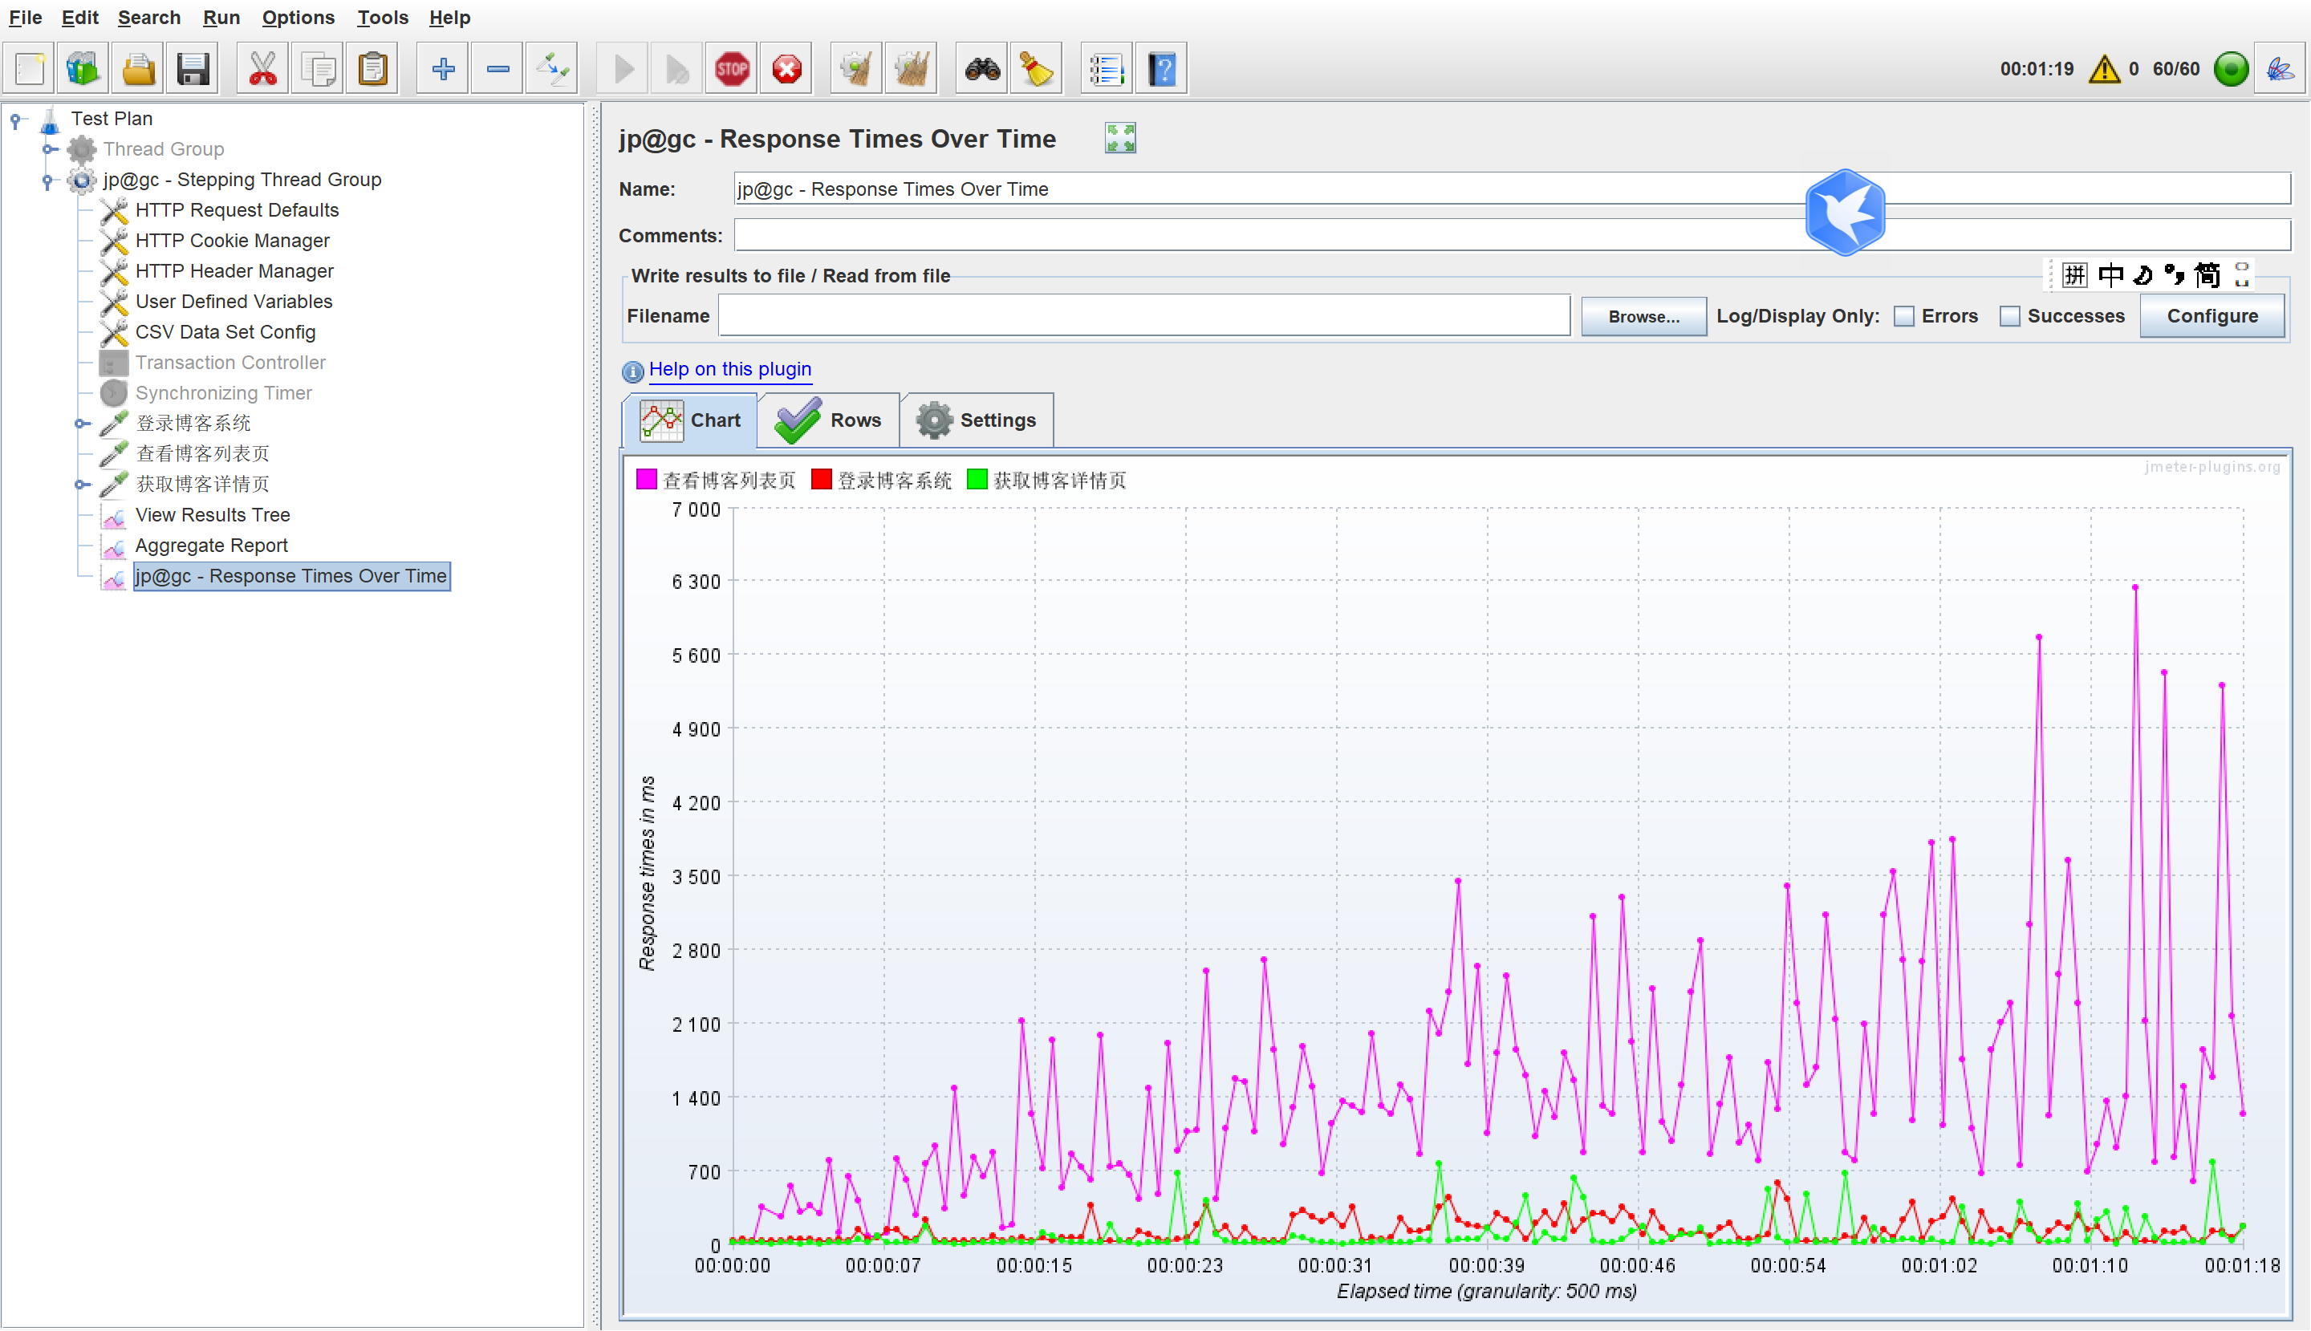Viewport: 2311px width, 1331px height.
Task: Open the Options menu
Action: (x=298, y=18)
